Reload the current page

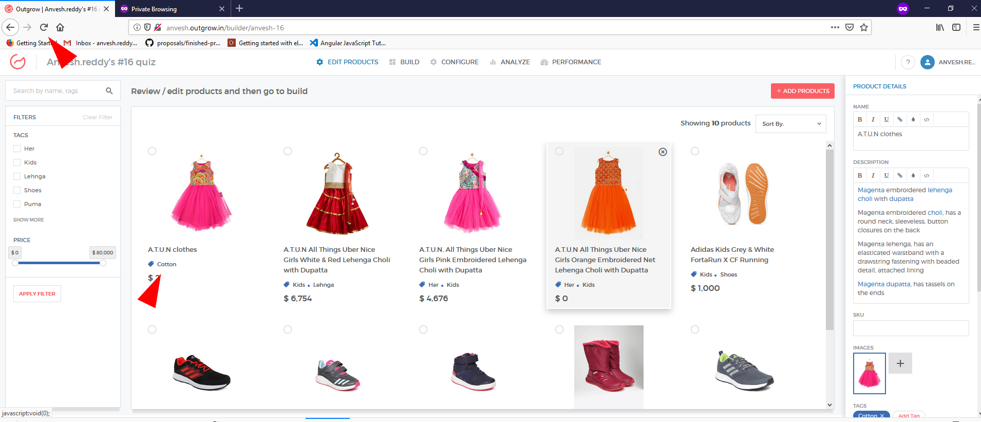(44, 27)
